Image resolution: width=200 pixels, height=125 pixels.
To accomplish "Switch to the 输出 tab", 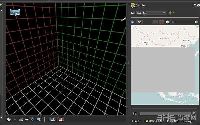I will 136,121.
